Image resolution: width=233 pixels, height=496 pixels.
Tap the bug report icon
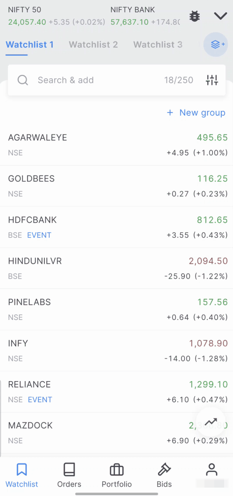point(195,16)
